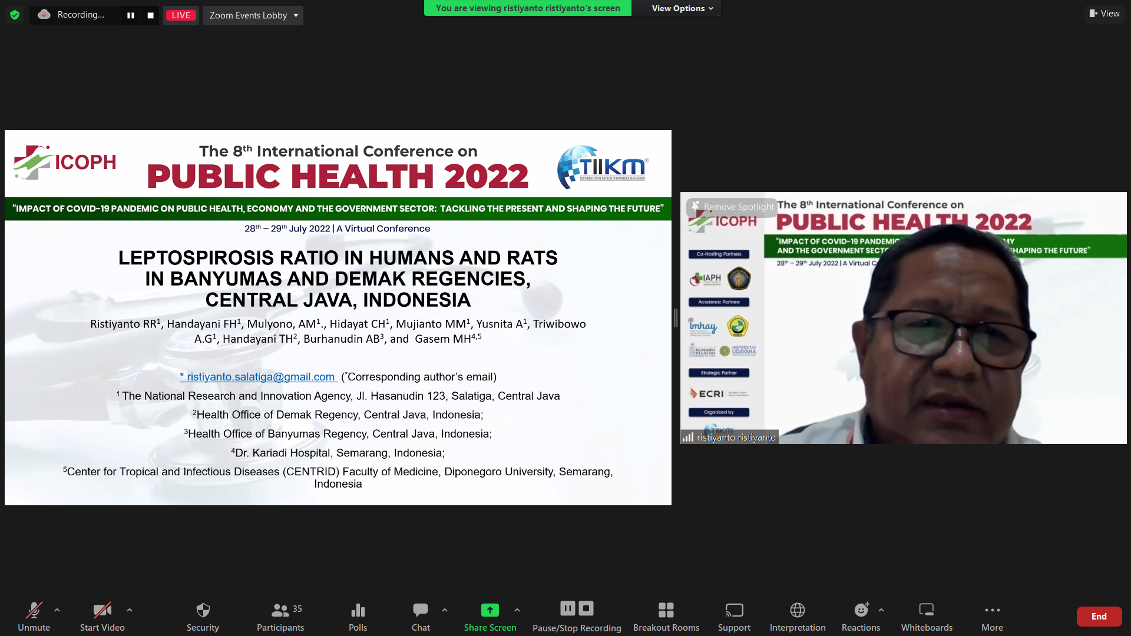Expand video settings arrow next to Start Video
Image resolution: width=1131 pixels, height=636 pixels.
coord(130,610)
